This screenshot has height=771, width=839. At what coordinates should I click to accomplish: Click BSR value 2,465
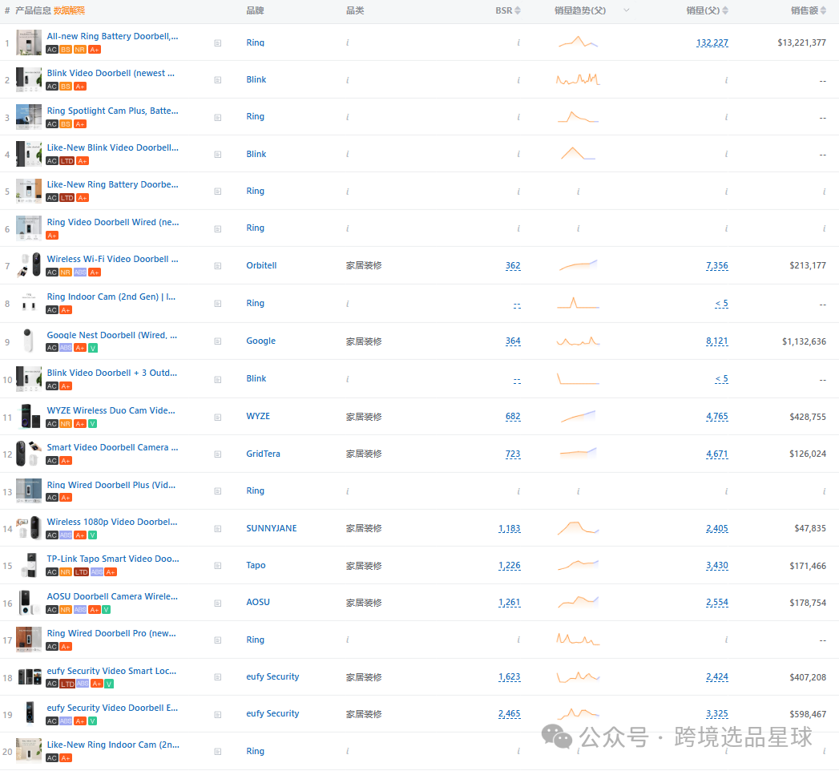pyautogui.click(x=510, y=714)
